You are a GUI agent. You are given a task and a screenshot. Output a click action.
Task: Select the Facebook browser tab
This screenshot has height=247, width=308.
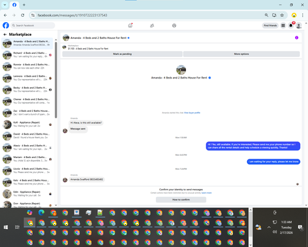click(14, 5)
